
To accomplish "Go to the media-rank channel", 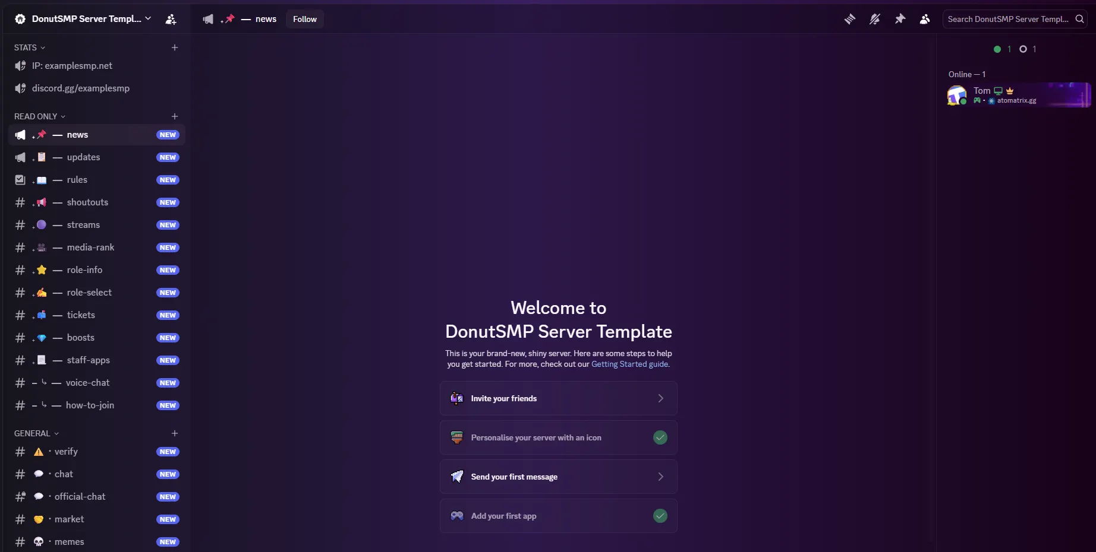I will coord(97,248).
